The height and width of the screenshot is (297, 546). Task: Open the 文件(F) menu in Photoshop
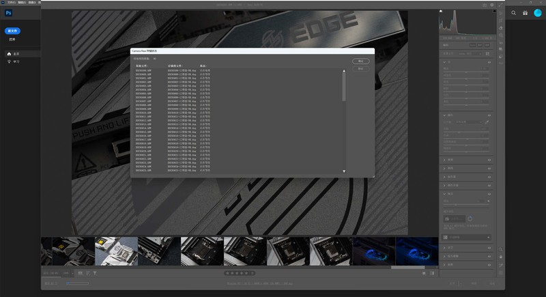(12, 3)
